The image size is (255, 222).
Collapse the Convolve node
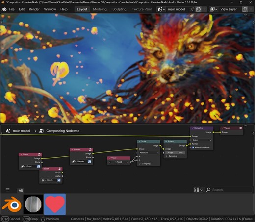pyautogui.click(x=193, y=128)
